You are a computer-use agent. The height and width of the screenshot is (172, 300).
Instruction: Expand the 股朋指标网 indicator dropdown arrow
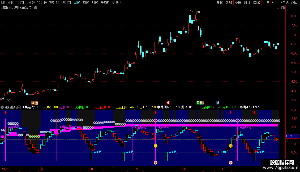pos(2,107)
